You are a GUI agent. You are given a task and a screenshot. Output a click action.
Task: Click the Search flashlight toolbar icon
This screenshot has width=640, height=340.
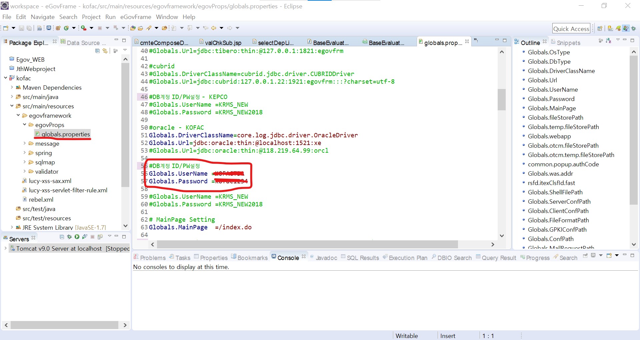[x=149, y=28]
